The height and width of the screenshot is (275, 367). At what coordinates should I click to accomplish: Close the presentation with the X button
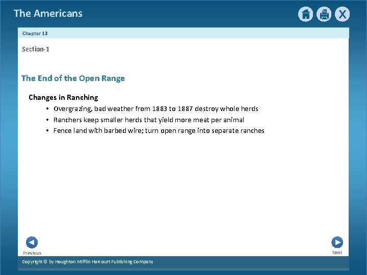[x=342, y=14]
